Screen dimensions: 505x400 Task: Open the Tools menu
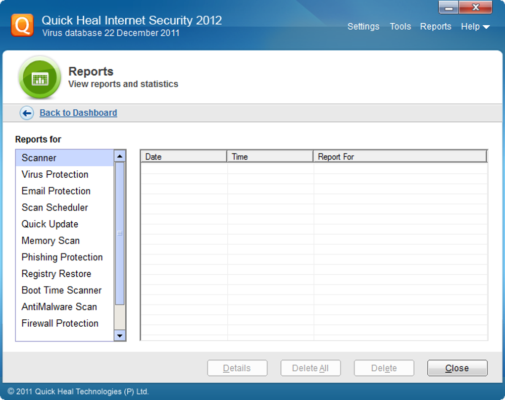click(401, 26)
